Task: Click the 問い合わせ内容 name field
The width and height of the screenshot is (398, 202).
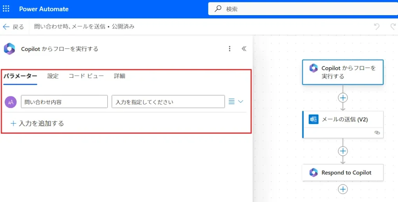Action: tap(64, 102)
